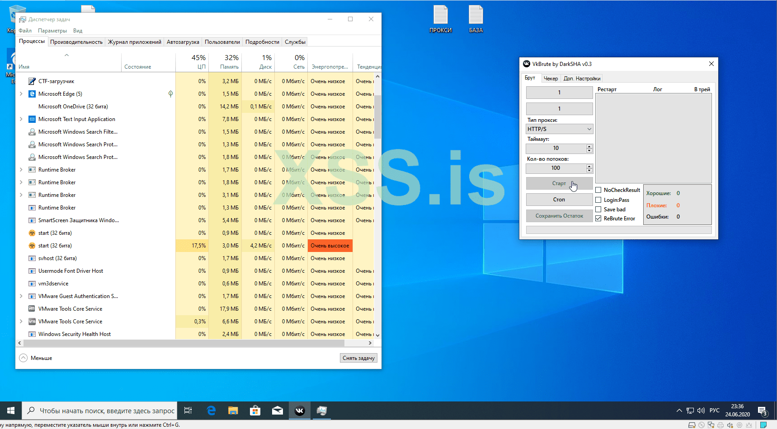Expand the Microsoft Edge (5) process group
Image resolution: width=777 pixels, height=429 pixels.
pos(21,94)
